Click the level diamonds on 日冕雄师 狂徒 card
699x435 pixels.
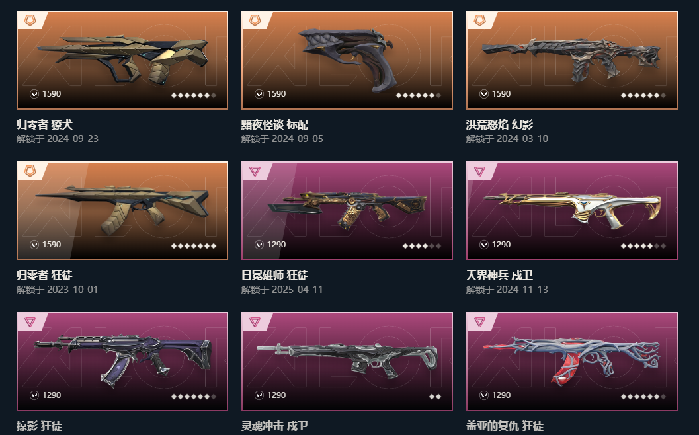pos(422,245)
